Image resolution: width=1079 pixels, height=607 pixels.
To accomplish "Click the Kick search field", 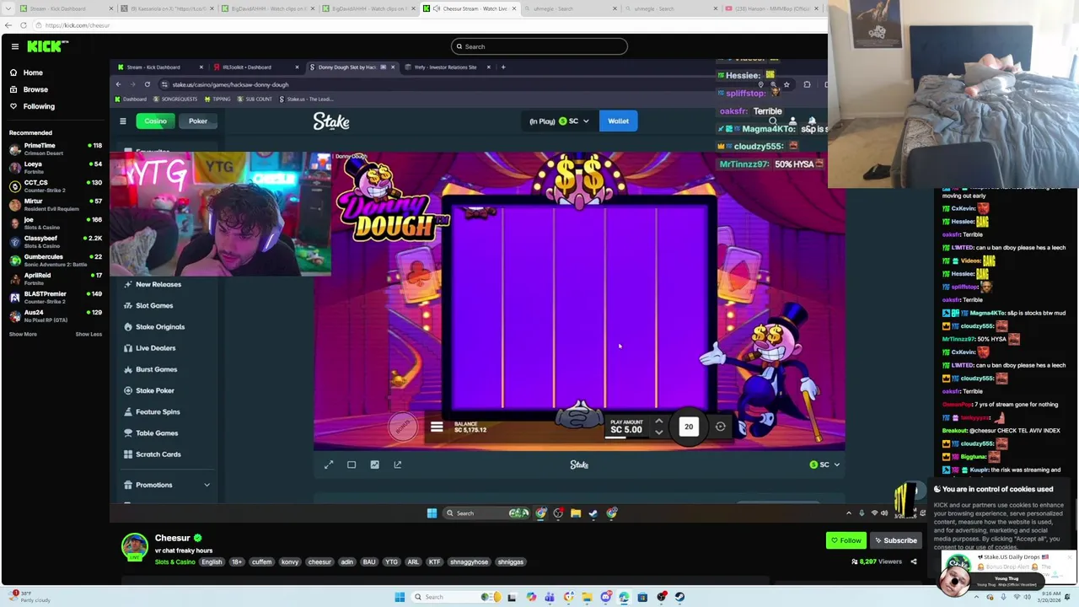I will point(539,46).
